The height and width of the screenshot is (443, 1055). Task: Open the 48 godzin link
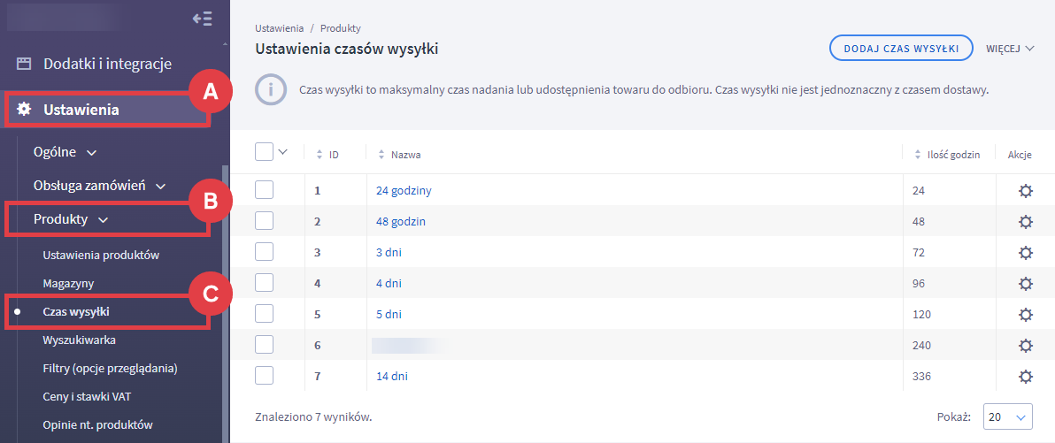(401, 222)
